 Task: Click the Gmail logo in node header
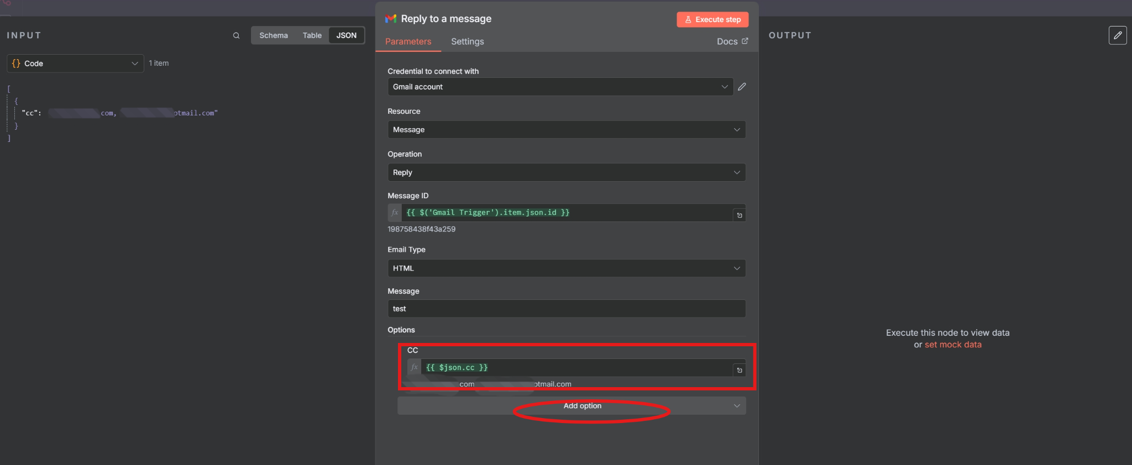coord(391,19)
